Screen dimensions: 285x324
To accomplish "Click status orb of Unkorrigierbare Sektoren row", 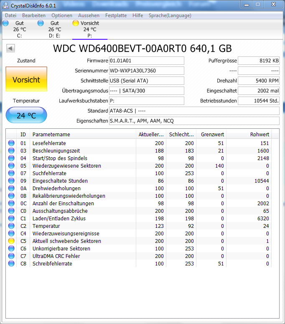I will point(11,248).
